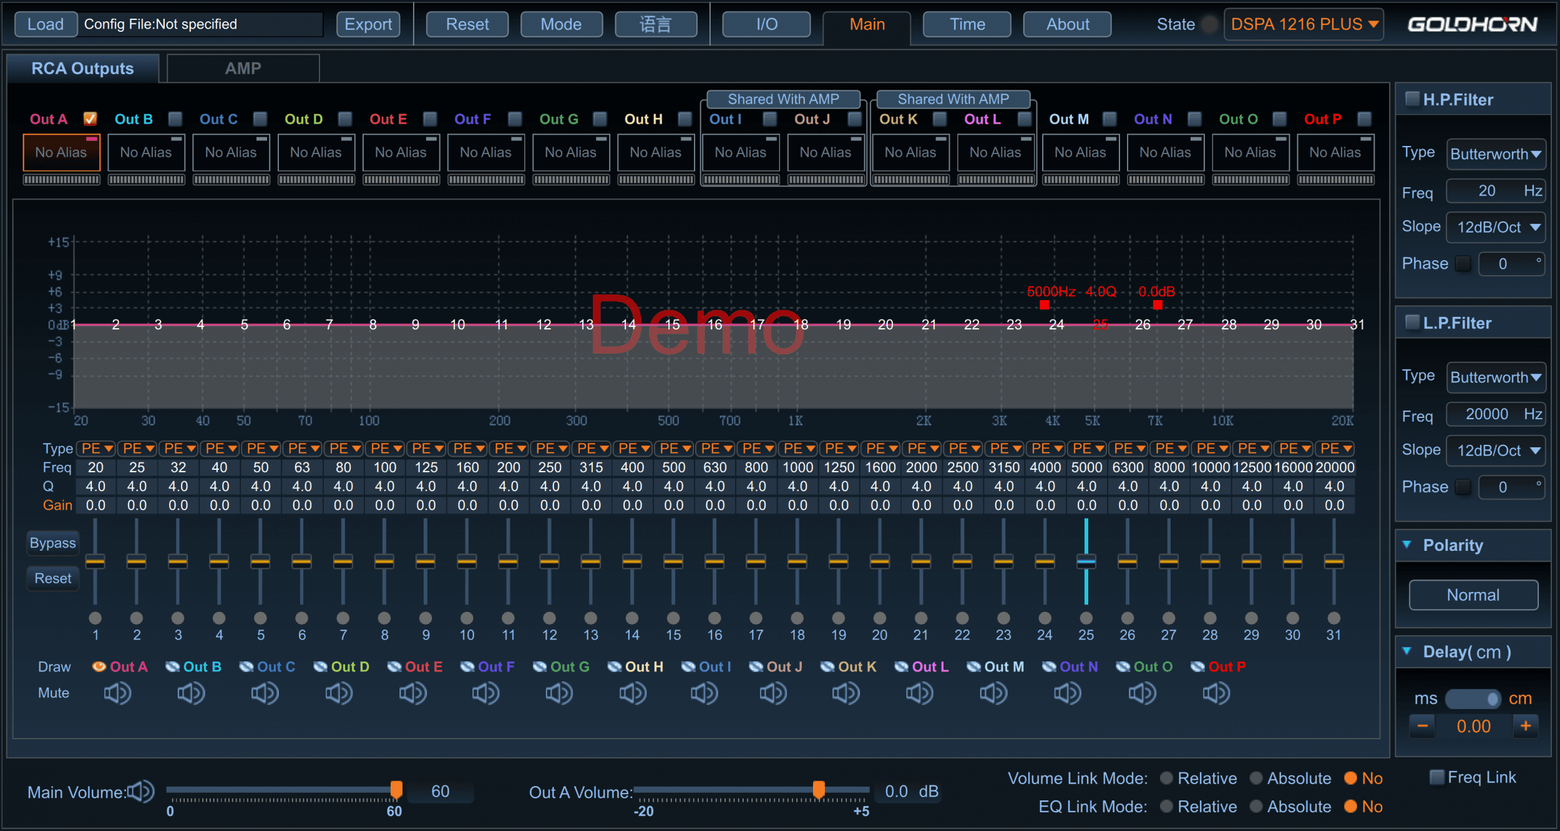Open the Time page tab

(x=967, y=24)
